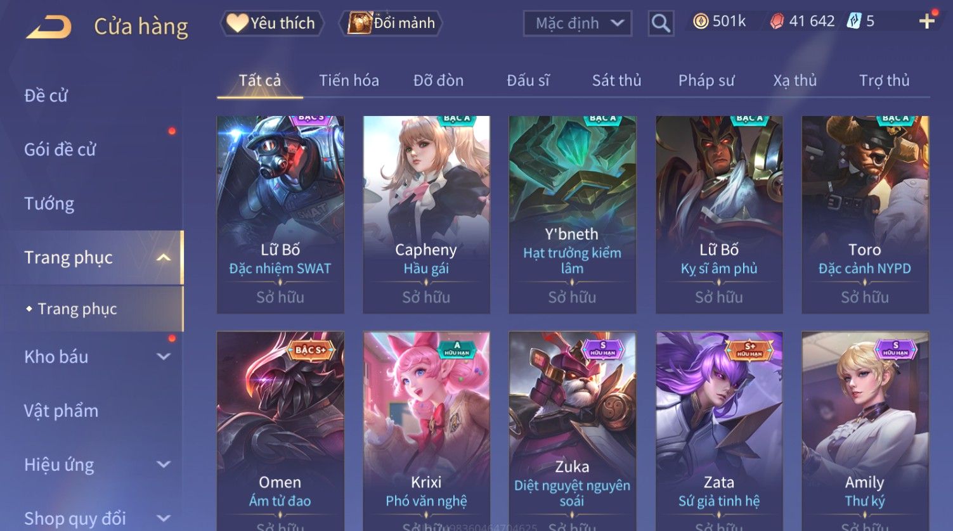Click the red gem currency icon
This screenshot has width=953, height=531.
[x=777, y=22]
